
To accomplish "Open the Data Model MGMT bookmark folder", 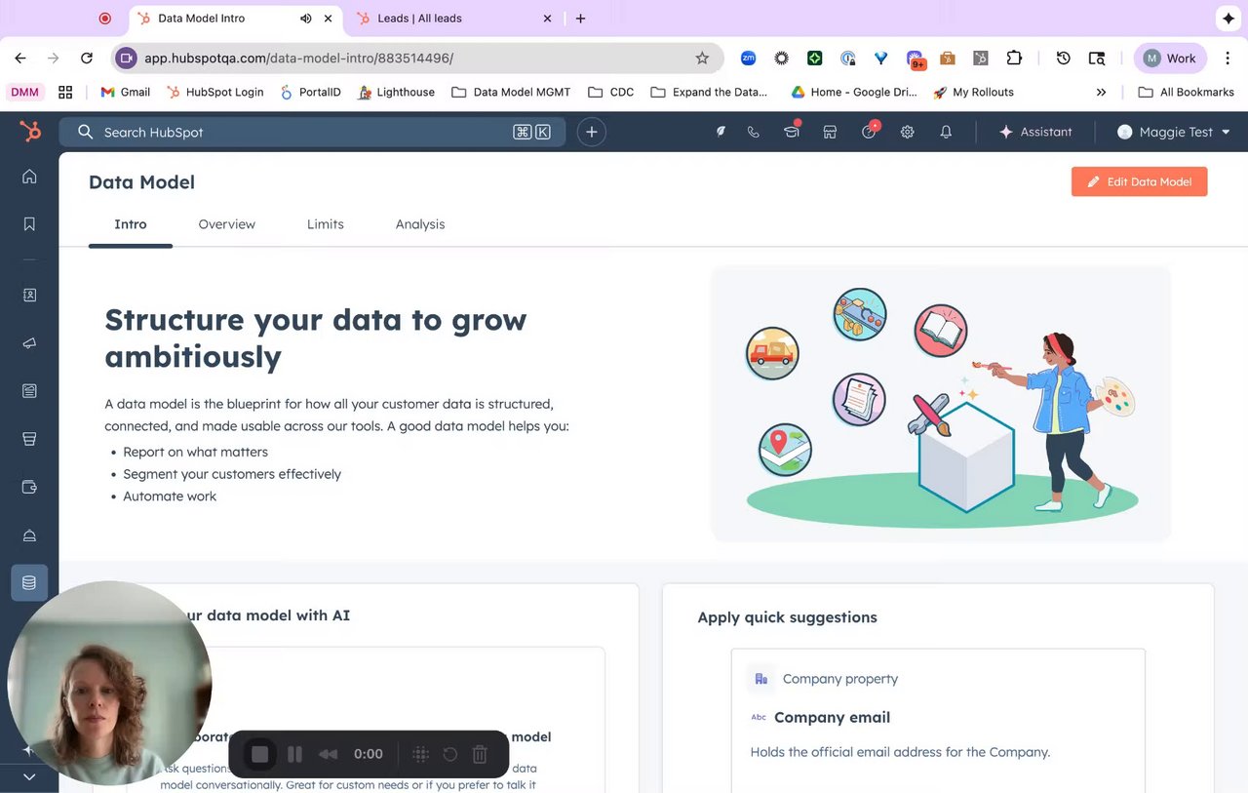I will (512, 92).
